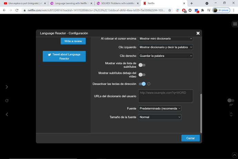Open Language Reactor hamburger menu at right edge
Viewport: 238px width, 159px height.
pyautogui.click(x=235, y=24)
